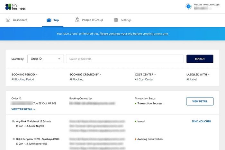The width and height of the screenshot is (225, 150).
Task: Open the Labelled With filter dropdown
Action: [198, 75]
